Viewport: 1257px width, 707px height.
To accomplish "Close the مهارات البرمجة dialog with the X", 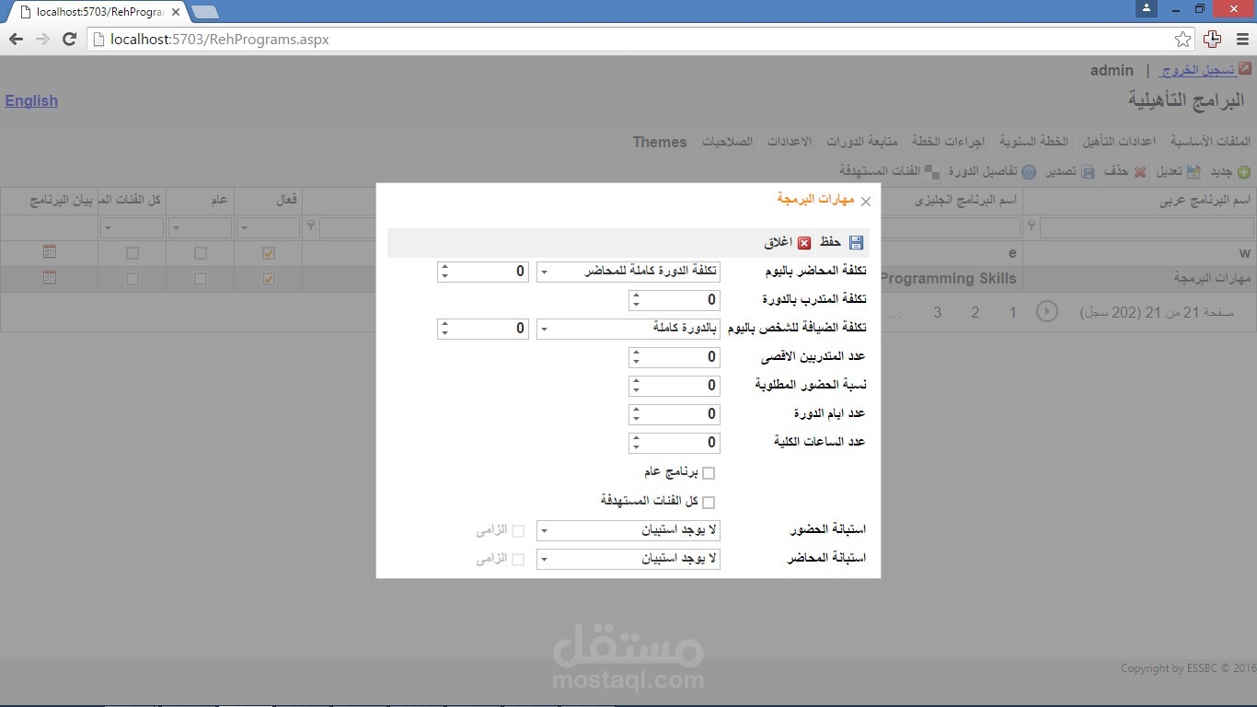I will click(x=865, y=202).
